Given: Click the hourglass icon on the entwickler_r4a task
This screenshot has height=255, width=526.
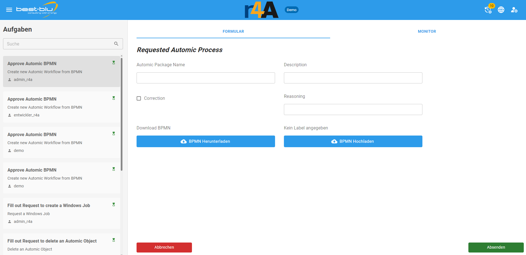Looking at the screenshot, I should [x=114, y=98].
